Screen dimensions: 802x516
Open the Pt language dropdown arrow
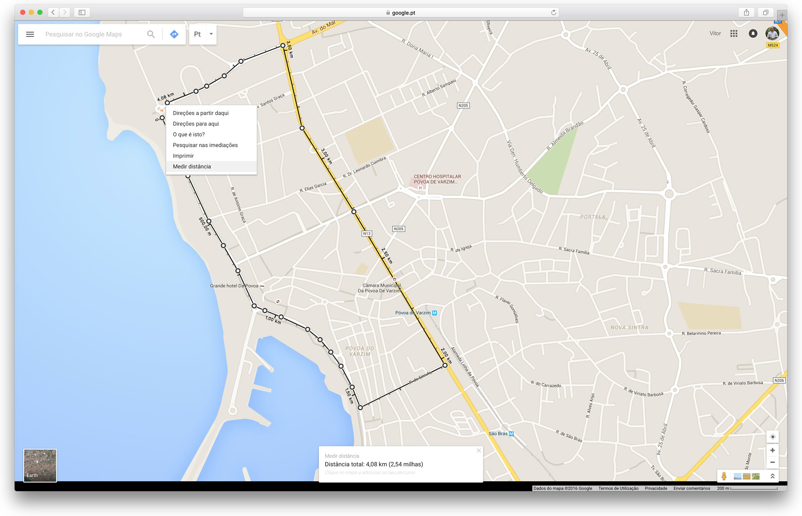tap(211, 34)
